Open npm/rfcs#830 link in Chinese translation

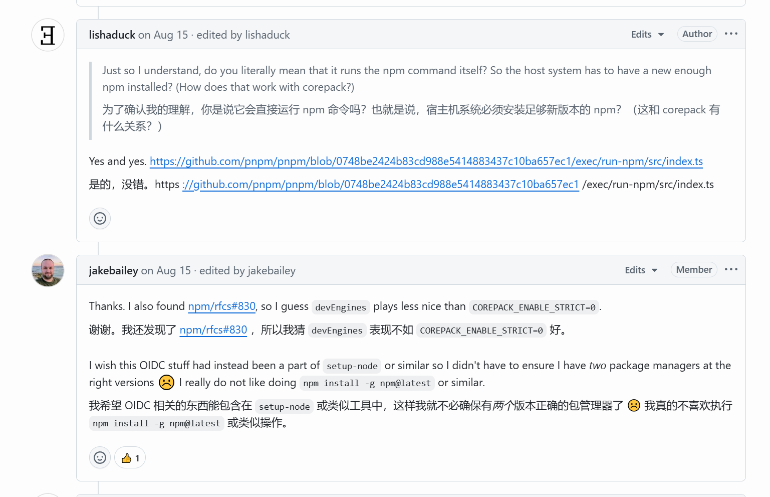point(213,330)
